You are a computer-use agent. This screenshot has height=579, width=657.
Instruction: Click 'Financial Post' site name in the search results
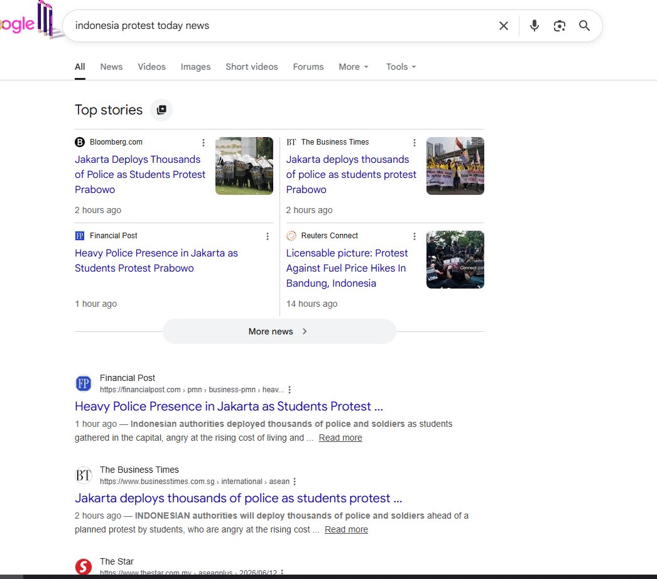point(128,378)
